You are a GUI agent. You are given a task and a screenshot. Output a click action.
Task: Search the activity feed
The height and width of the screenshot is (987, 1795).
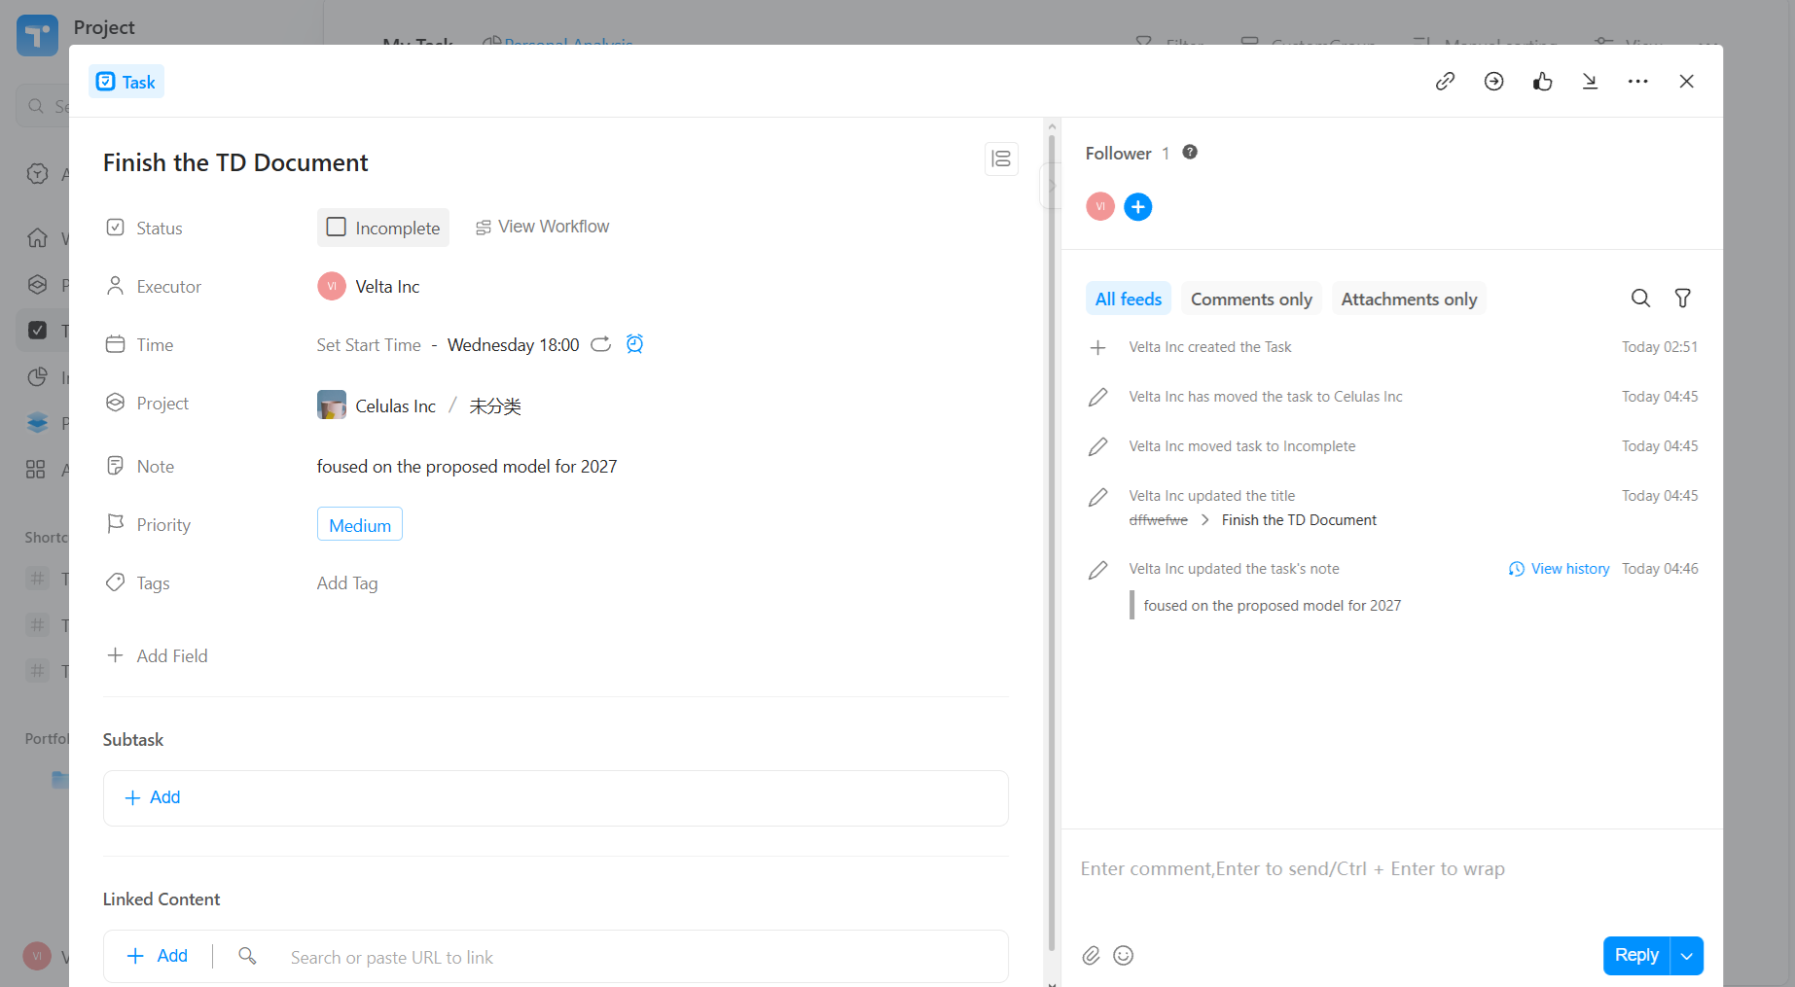pos(1640,299)
